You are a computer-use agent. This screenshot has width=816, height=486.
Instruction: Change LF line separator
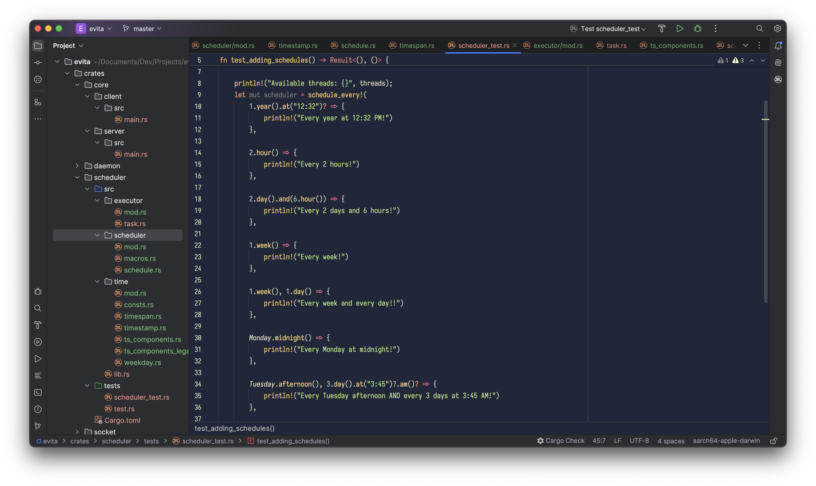tap(617, 441)
